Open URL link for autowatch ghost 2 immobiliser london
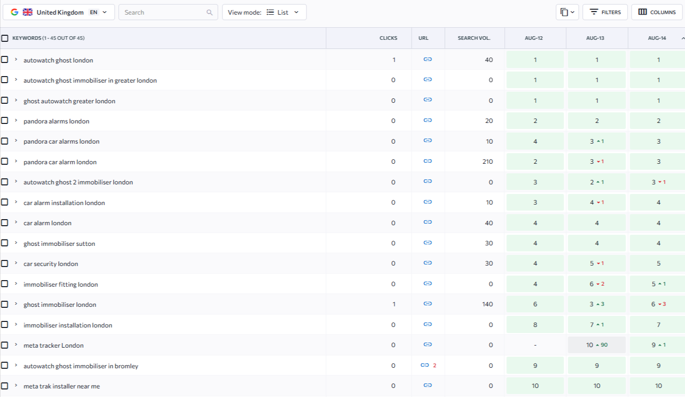The image size is (685, 397). point(427,181)
